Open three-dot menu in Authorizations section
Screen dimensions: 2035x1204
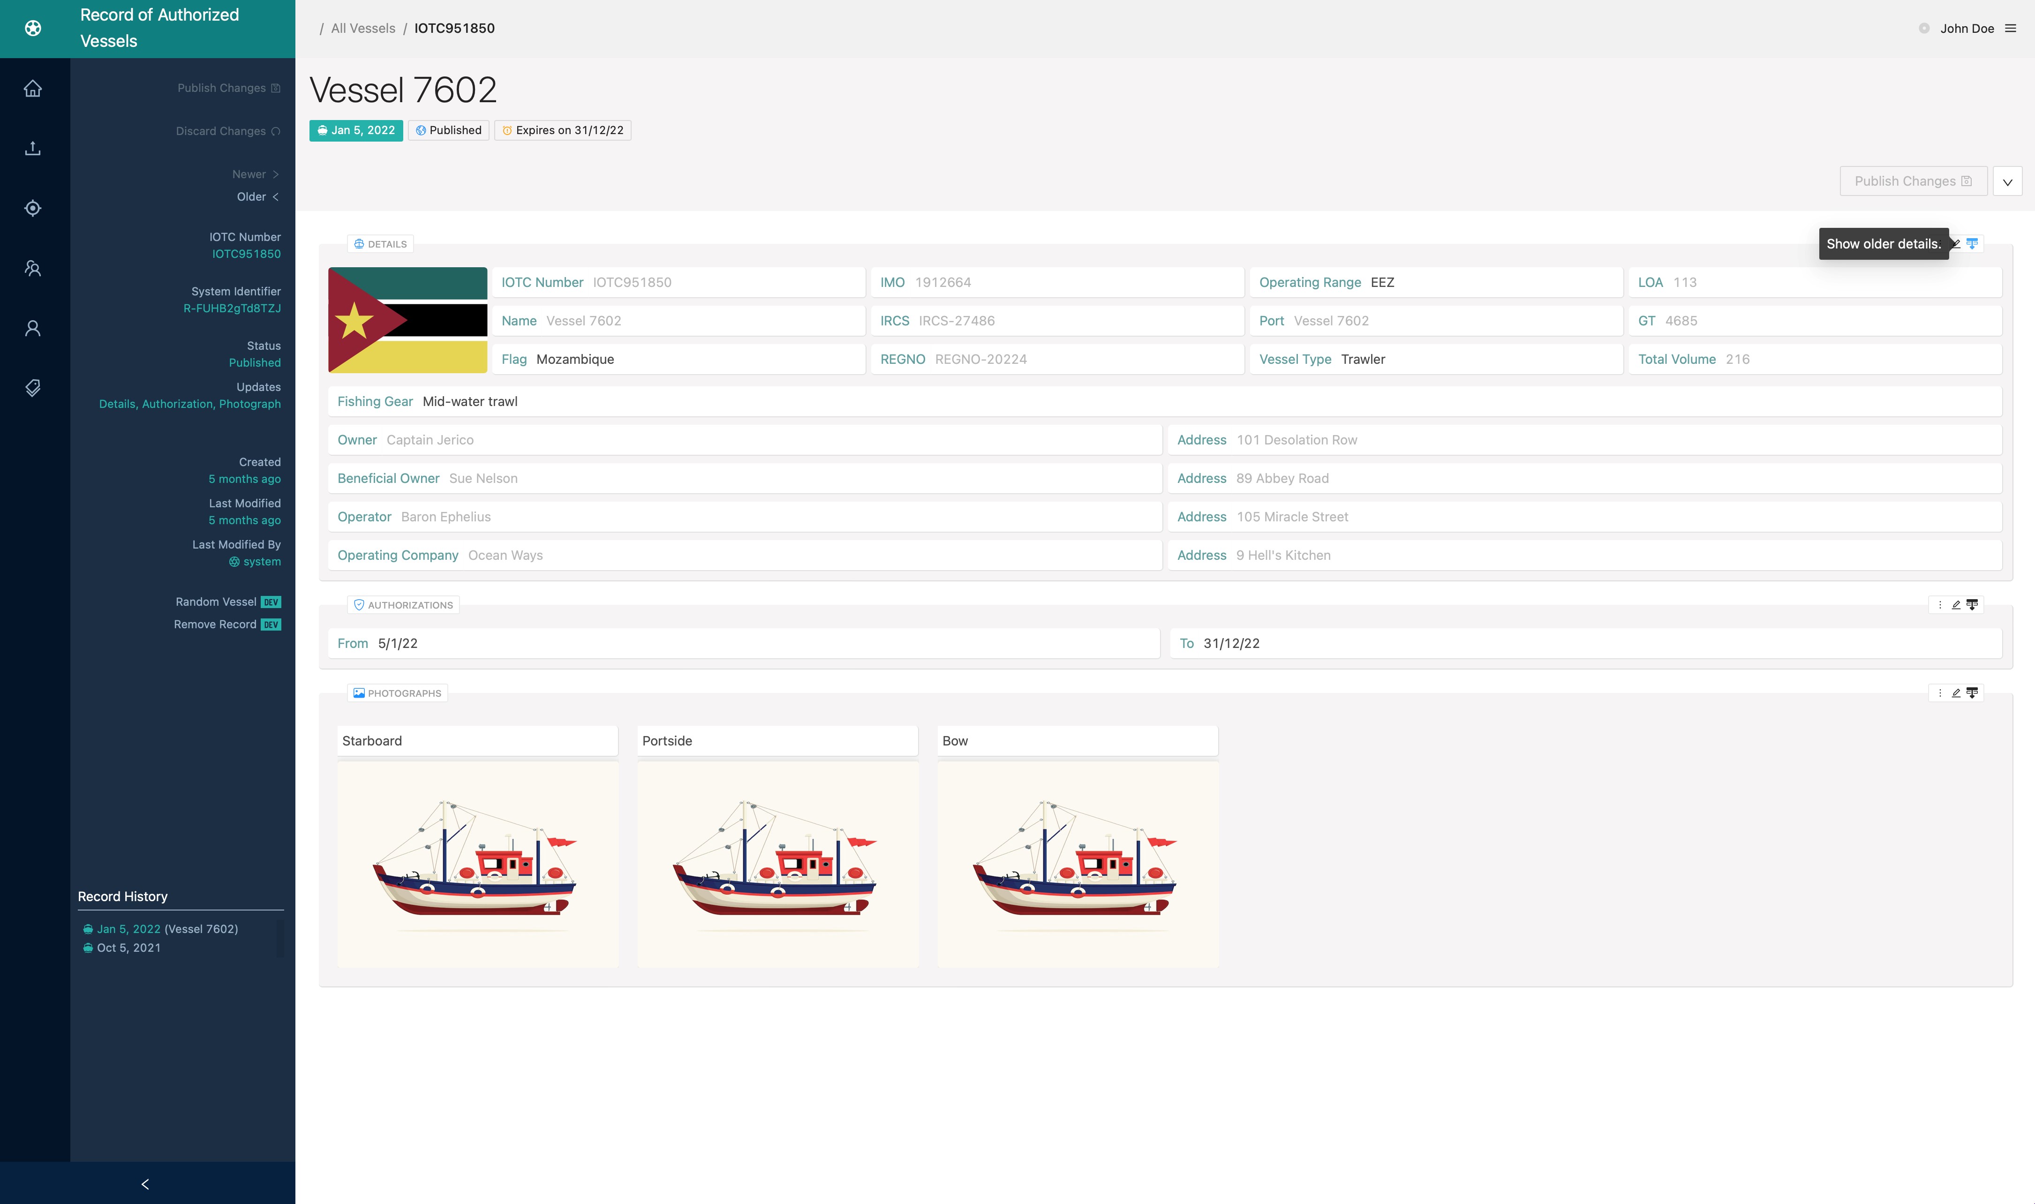tap(1940, 605)
